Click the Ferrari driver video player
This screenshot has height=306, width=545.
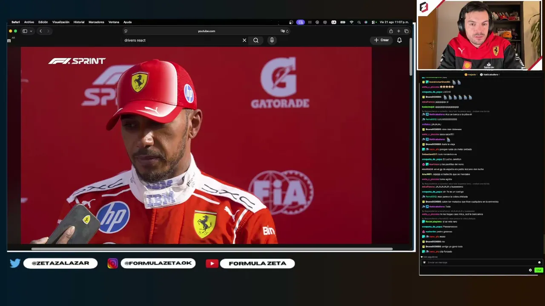click(196, 145)
